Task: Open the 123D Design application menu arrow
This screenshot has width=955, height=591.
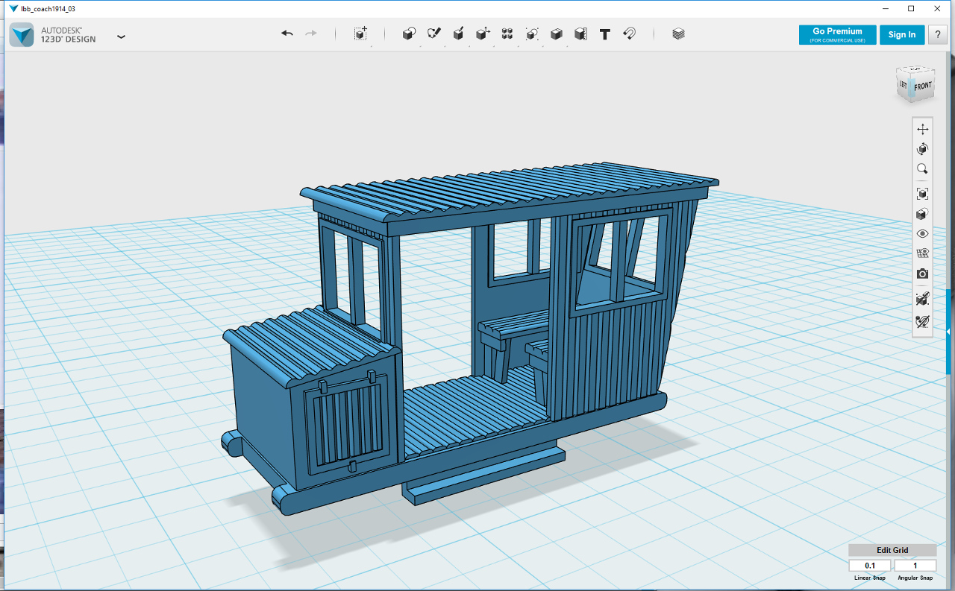Action: click(121, 36)
